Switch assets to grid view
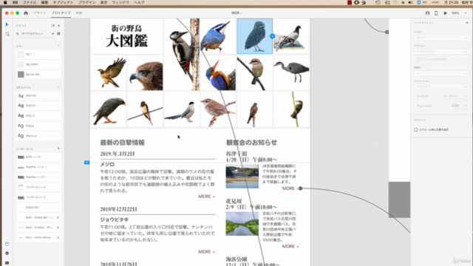 pyautogui.click(x=58, y=33)
